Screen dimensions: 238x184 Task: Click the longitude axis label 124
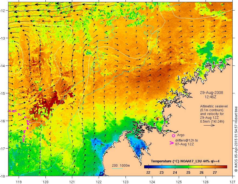pyautogui.click(x=152, y=182)
